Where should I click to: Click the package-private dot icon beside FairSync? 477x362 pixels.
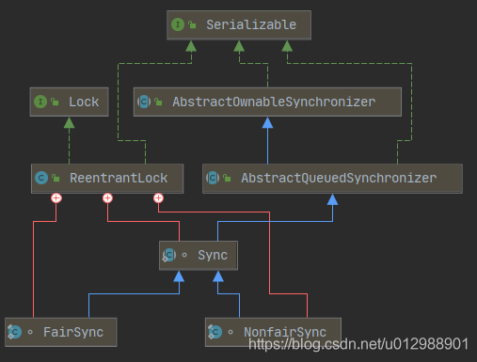click(x=30, y=332)
